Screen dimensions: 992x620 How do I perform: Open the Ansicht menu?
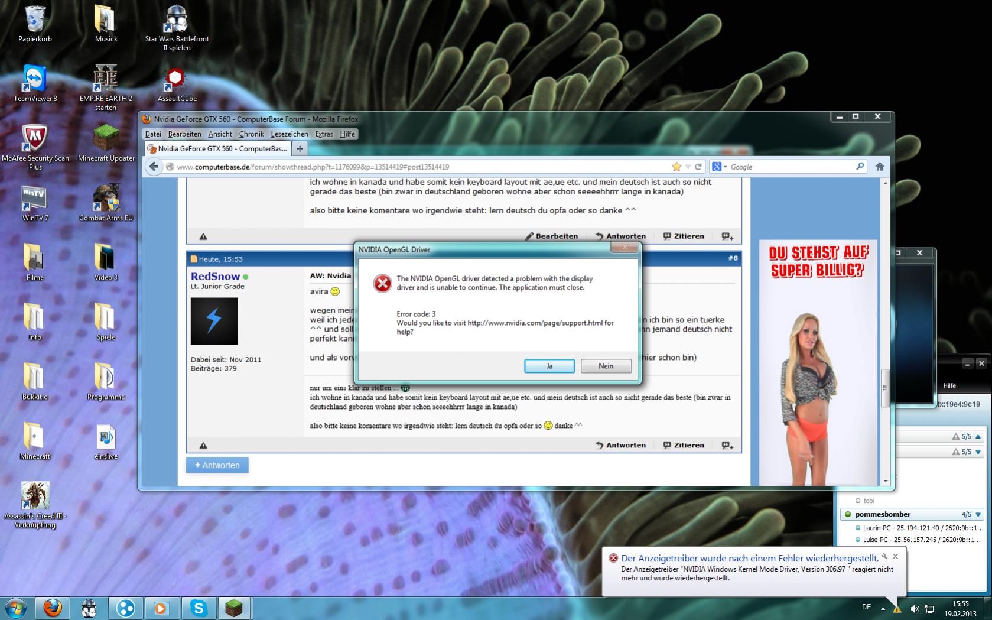(220, 134)
